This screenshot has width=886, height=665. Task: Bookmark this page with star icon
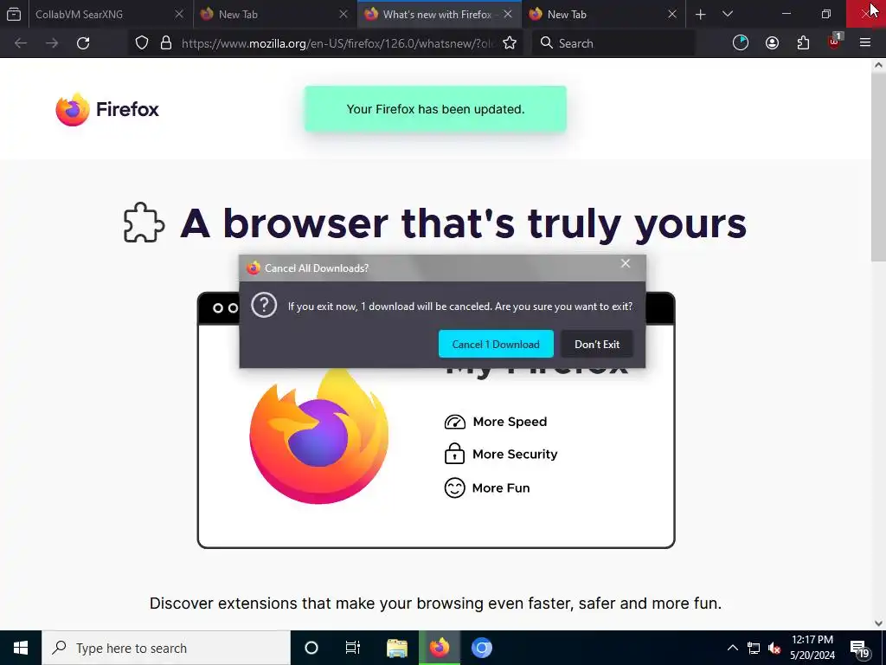(510, 43)
